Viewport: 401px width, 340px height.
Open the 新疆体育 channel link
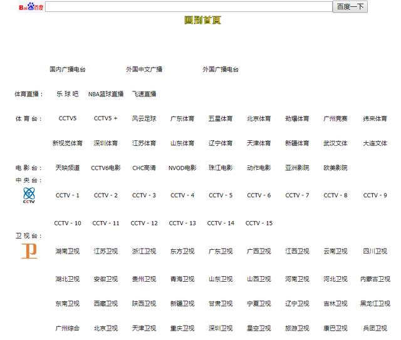pos(297,143)
